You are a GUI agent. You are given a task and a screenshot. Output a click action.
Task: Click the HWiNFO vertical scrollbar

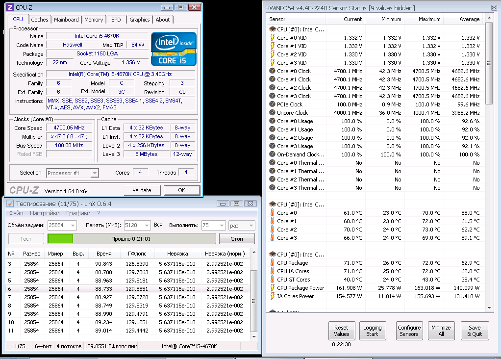point(489,162)
